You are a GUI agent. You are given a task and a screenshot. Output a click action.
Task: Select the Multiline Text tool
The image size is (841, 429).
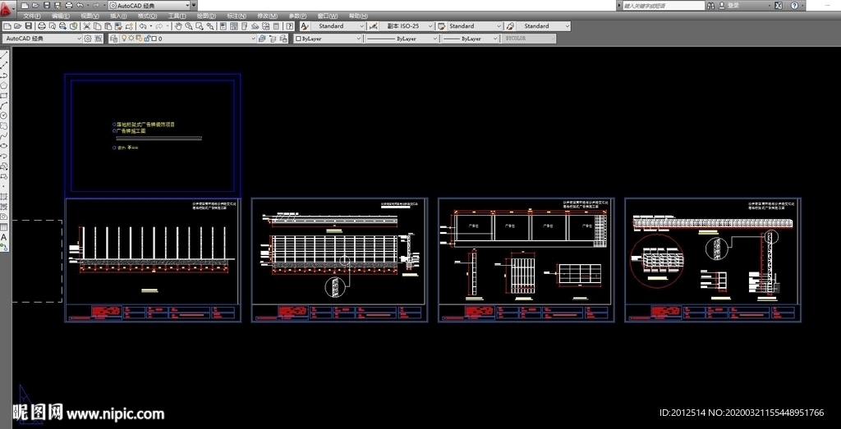(x=4, y=237)
